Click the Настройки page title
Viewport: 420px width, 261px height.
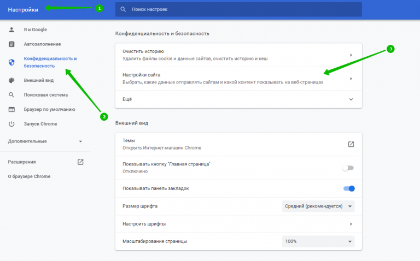(23, 10)
